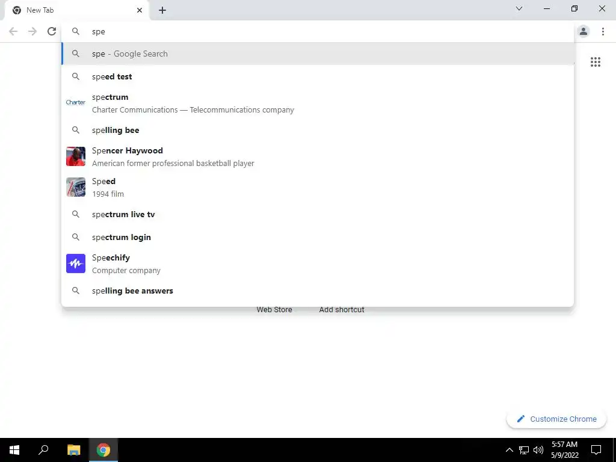Open File Explorer from the taskbar

[x=73, y=450]
